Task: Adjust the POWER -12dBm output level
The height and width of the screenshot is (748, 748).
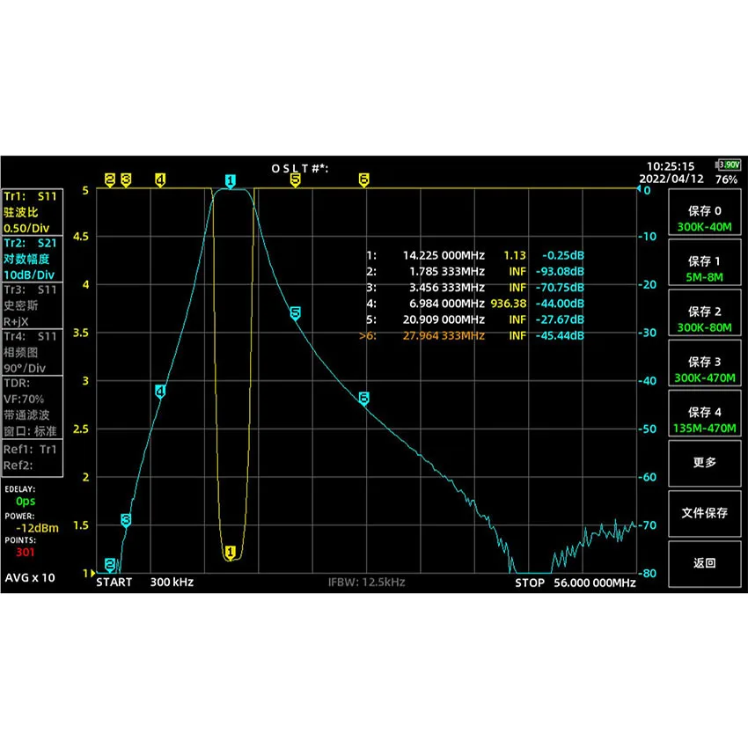Action: pos(31,524)
